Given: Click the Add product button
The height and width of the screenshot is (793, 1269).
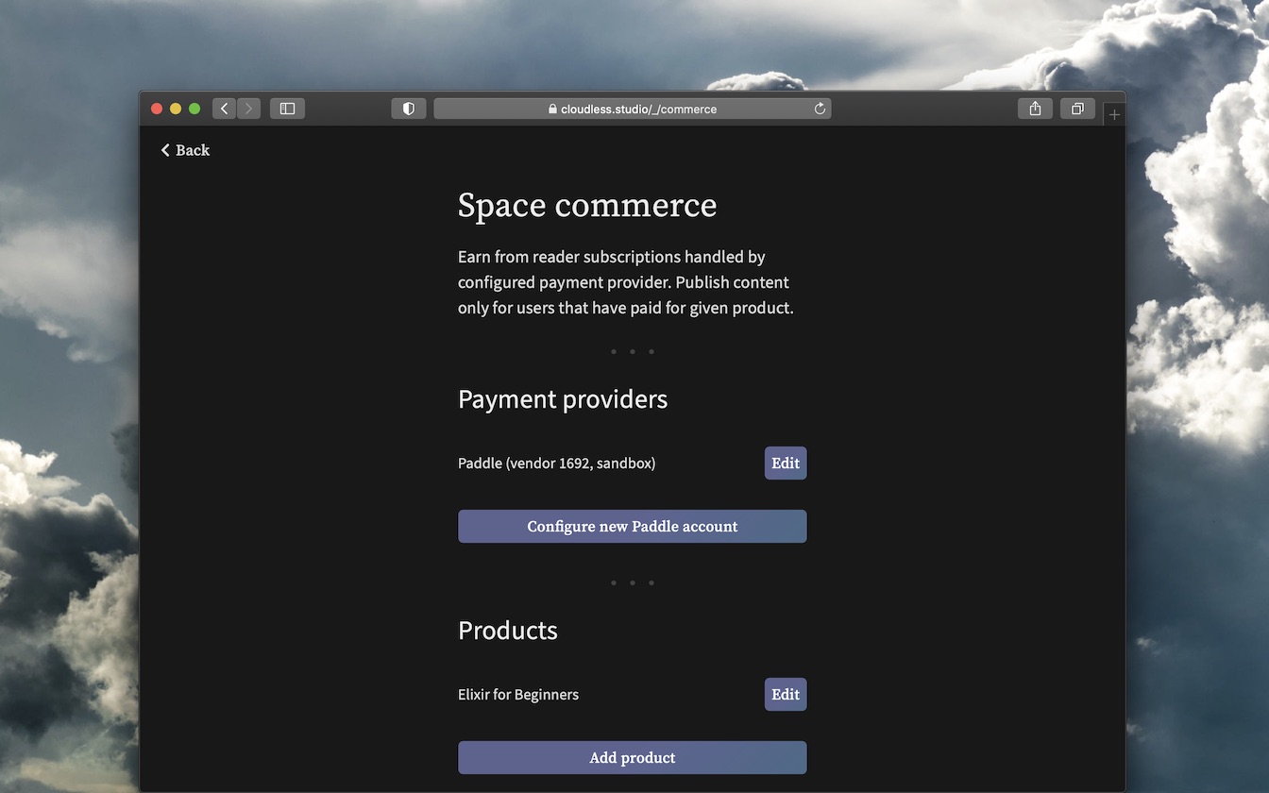Looking at the screenshot, I should coord(633,757).
